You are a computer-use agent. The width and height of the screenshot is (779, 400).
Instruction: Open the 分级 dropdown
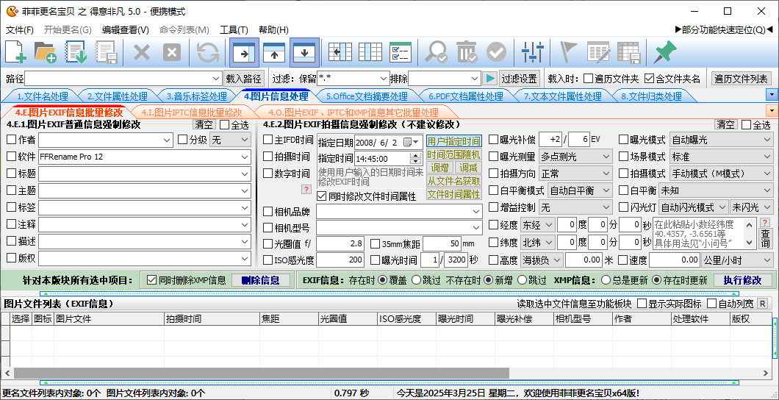tap(230, 140)
